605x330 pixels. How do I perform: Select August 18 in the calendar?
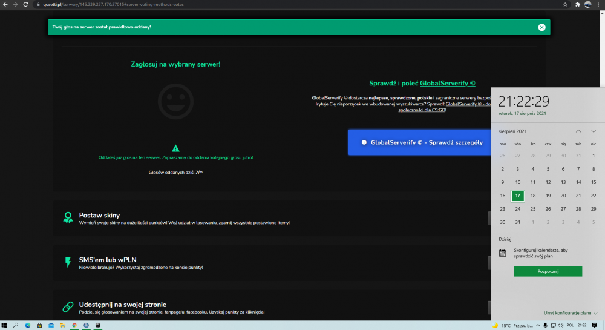[533, 196]
